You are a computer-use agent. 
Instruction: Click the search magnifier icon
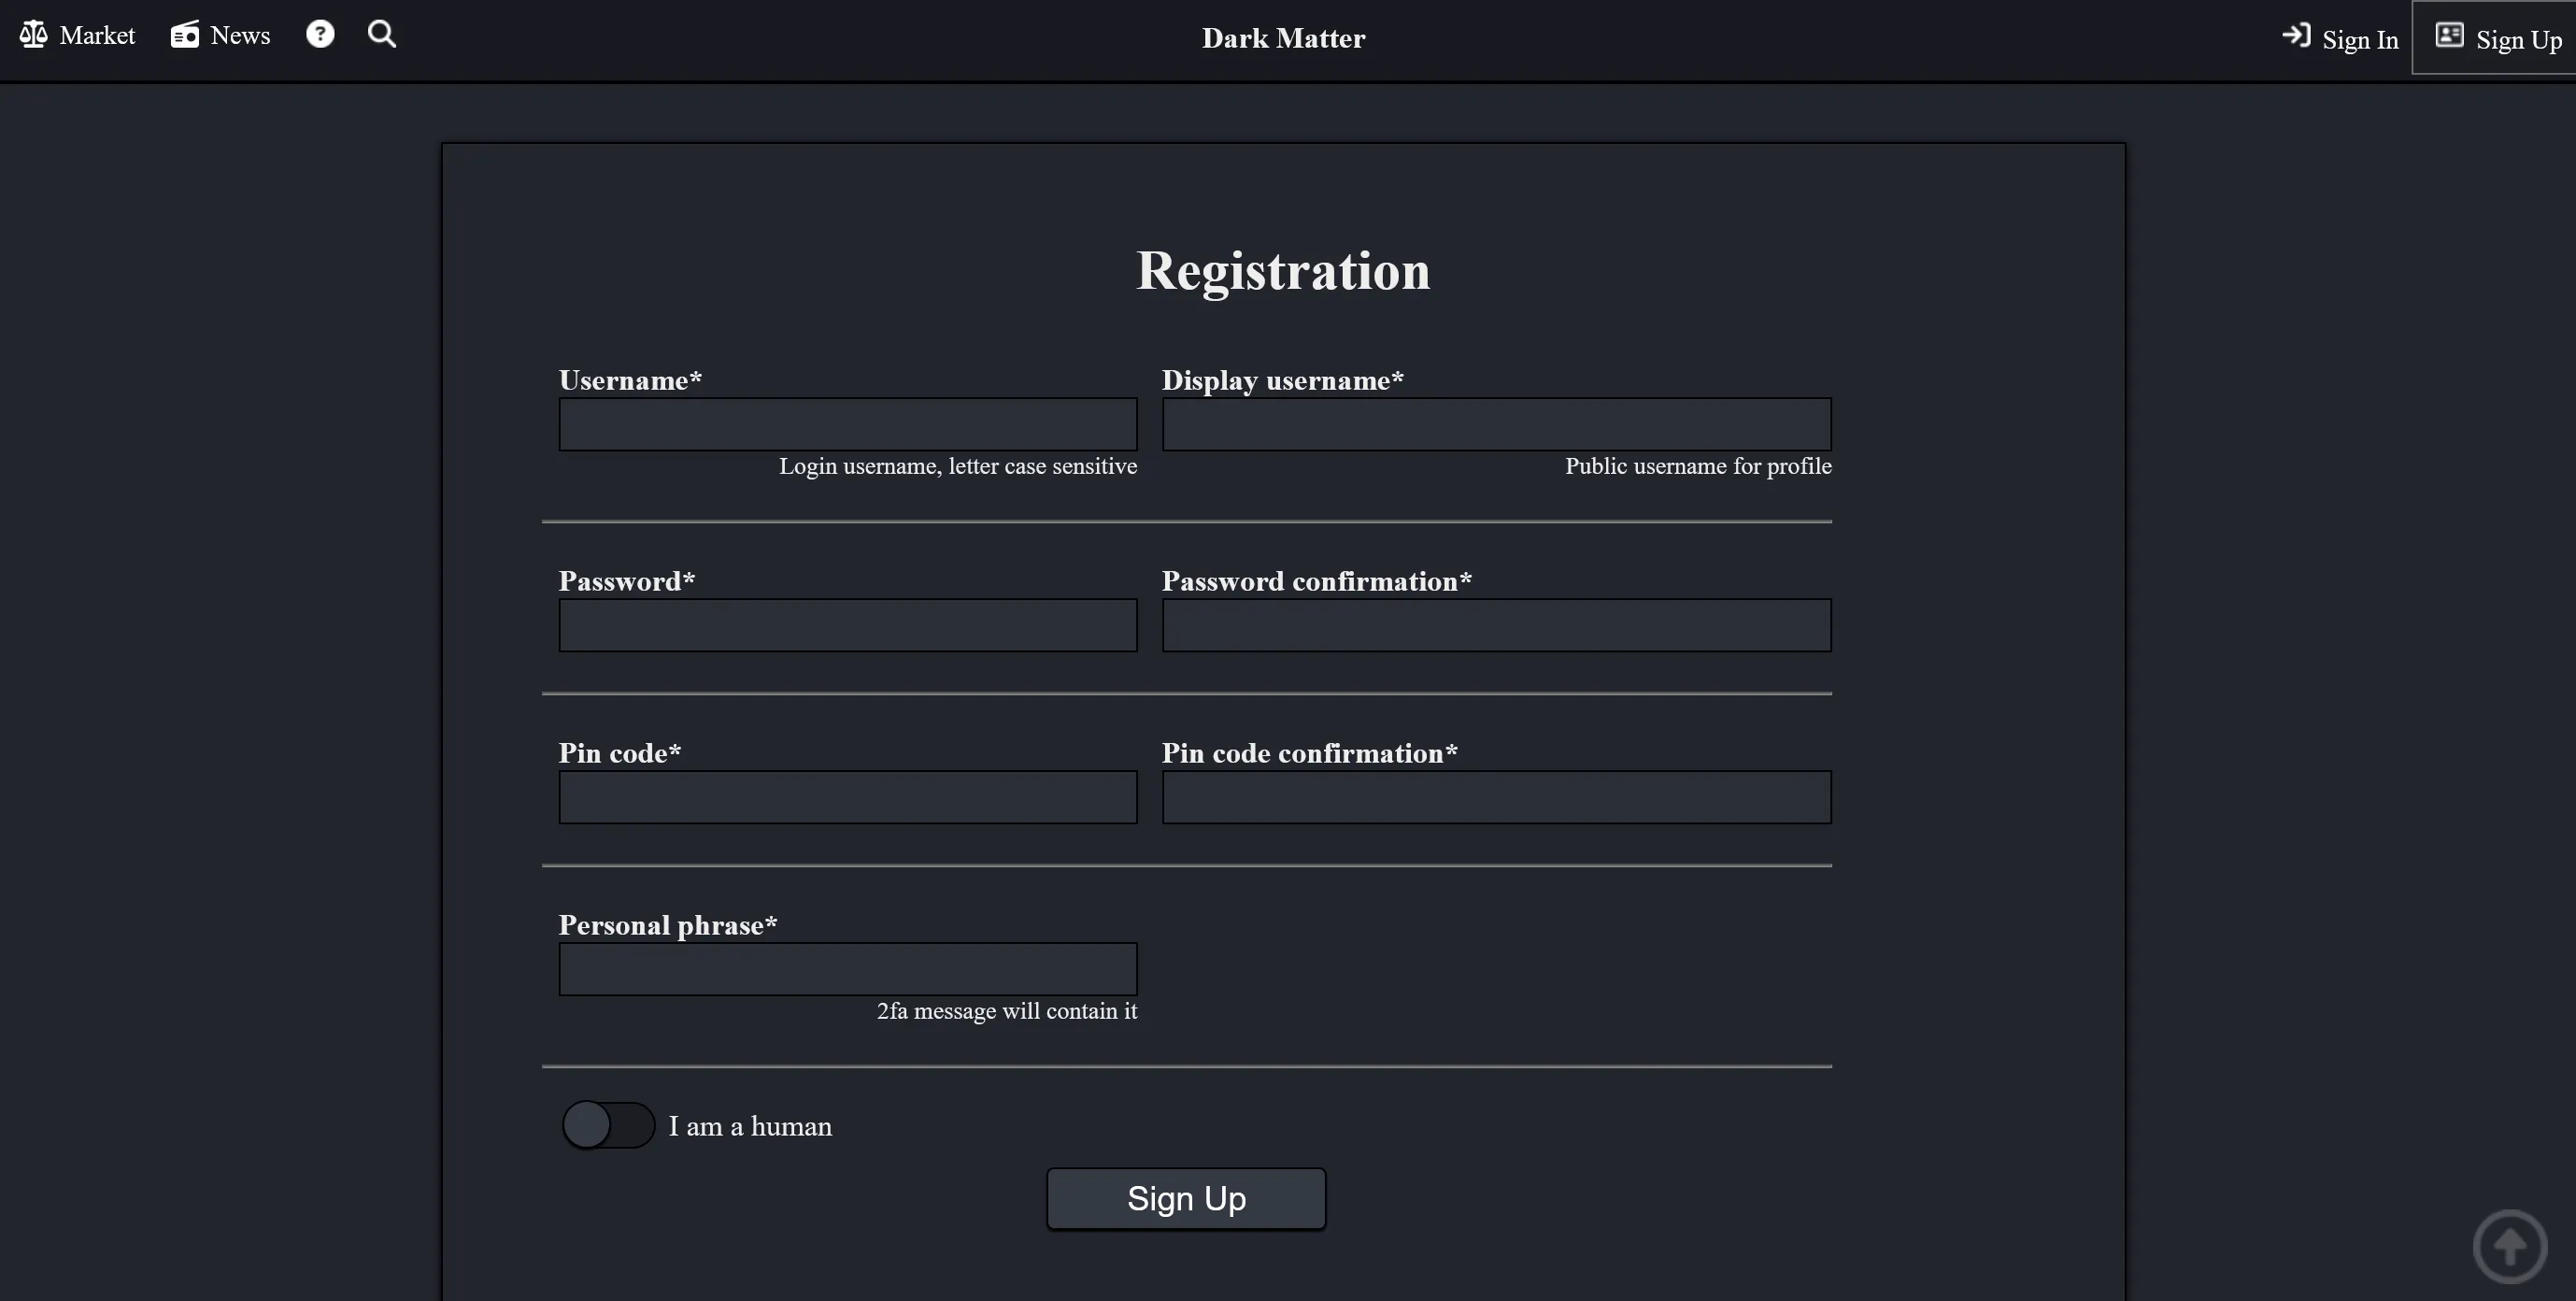(x=381, y=33)
